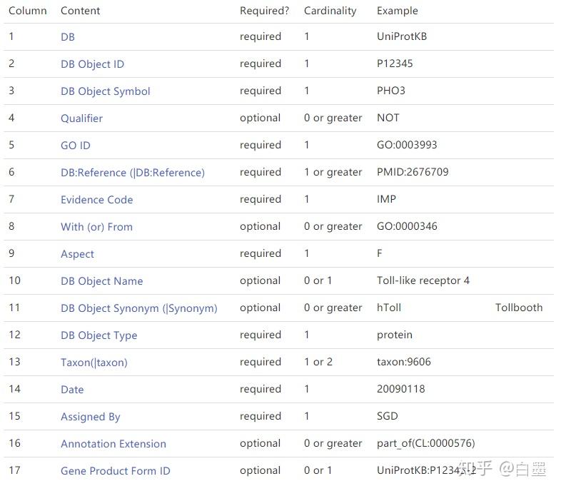Follow the With (or) From link

(x=96, y=227)
